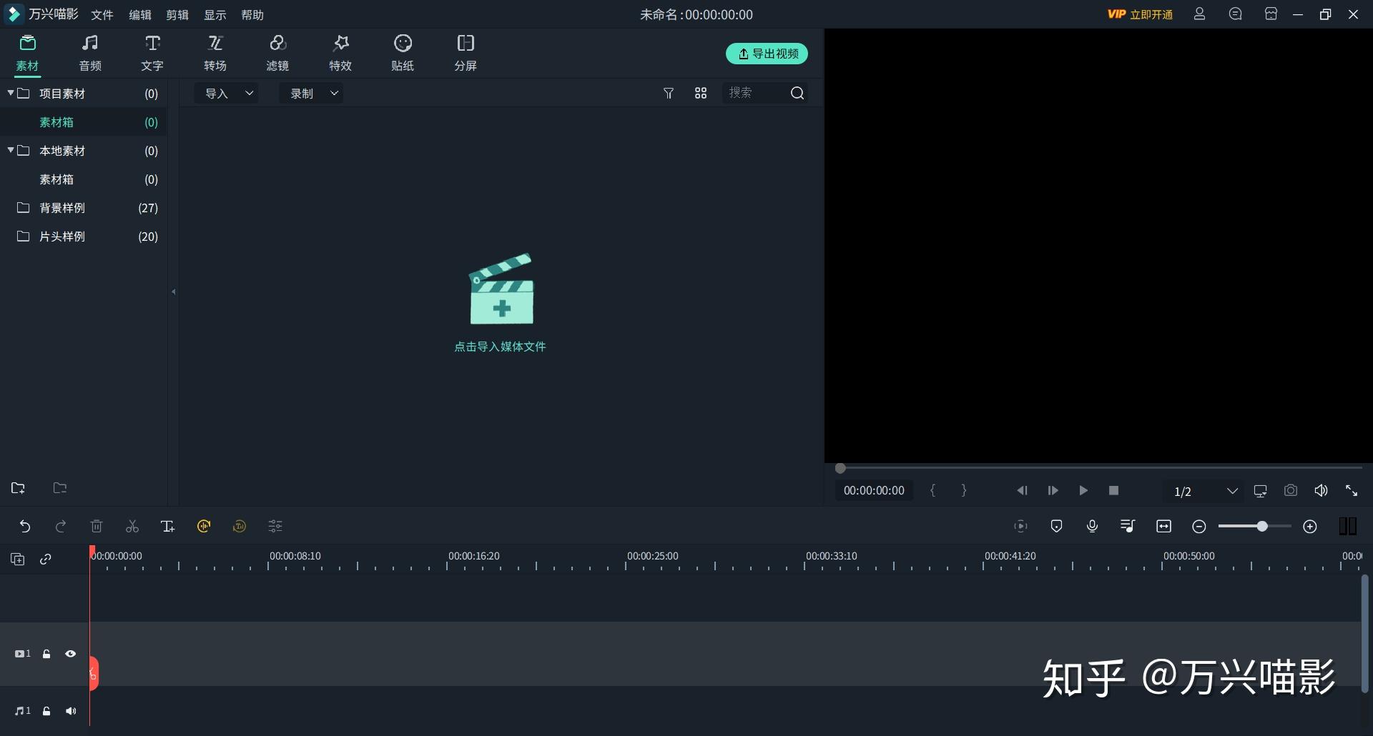1373x736 pixels.
Task: Hide video track 1 with eye icon
Action: pos(71,654)
